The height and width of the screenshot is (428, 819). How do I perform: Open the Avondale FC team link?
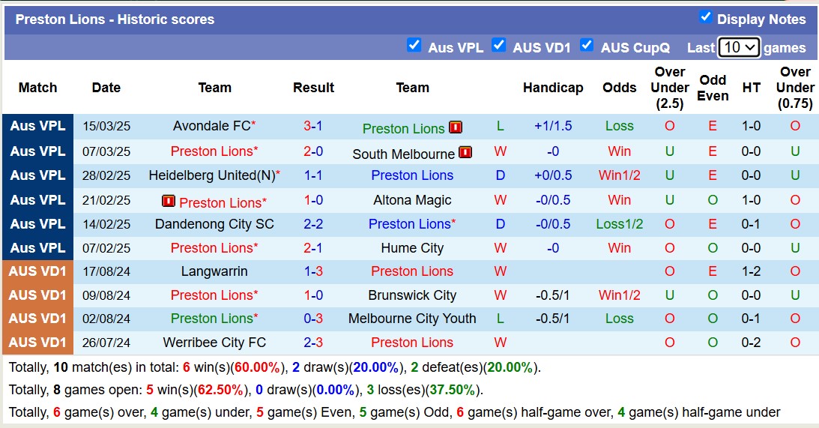click(x=211, y=126)
